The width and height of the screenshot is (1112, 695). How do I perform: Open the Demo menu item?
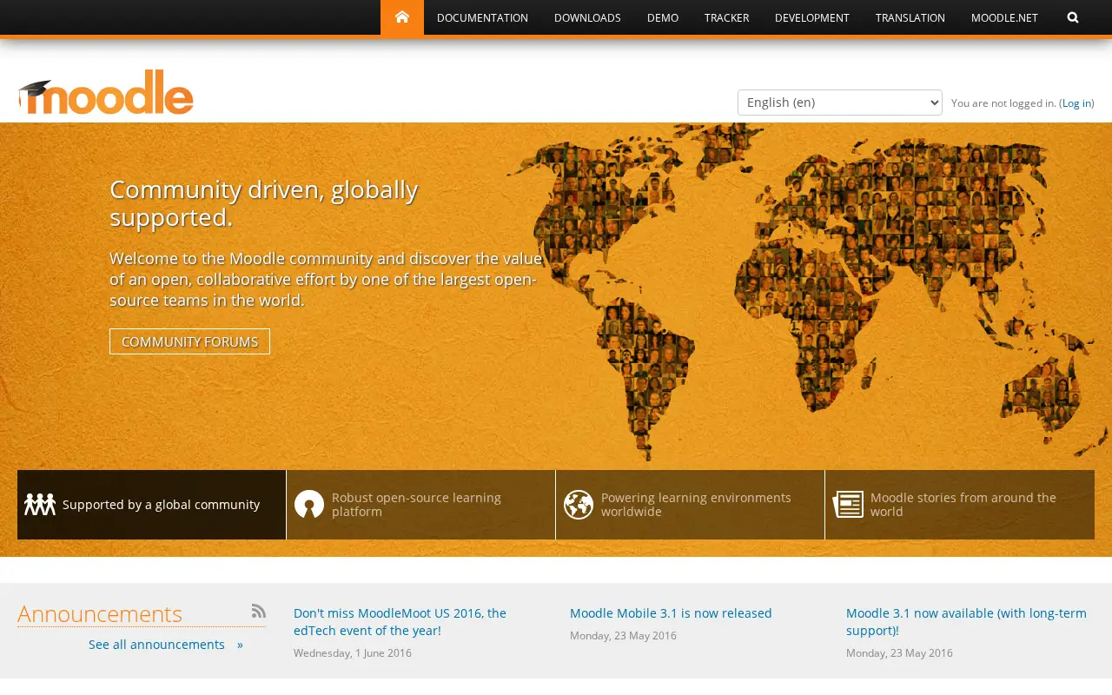[663, 17]
